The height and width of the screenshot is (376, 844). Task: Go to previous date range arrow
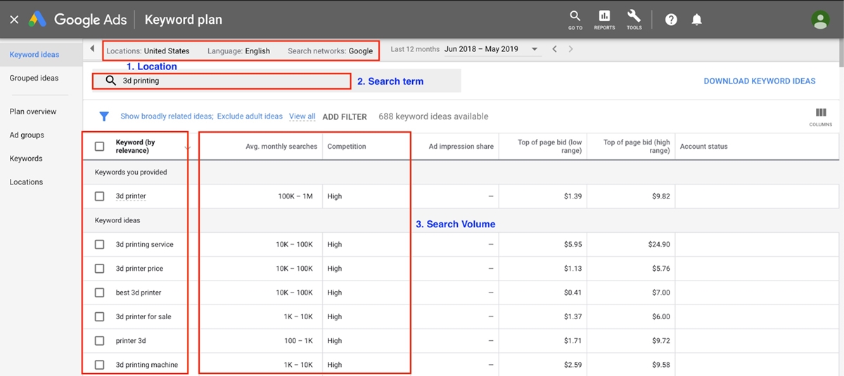[x=554, y=49]
